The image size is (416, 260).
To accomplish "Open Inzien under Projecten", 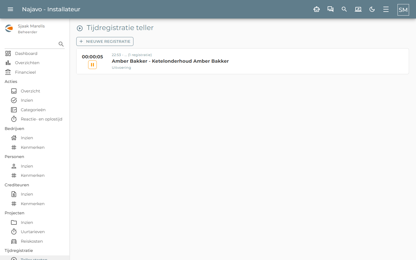I will point(35,222).
